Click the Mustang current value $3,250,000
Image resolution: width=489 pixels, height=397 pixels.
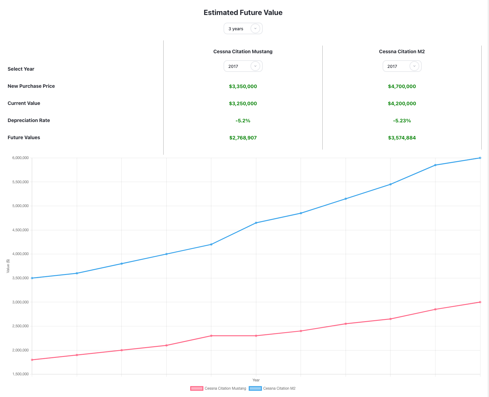243,103
